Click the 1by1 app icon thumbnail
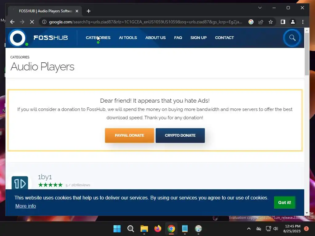315x236 pixels. pos(20,183)
